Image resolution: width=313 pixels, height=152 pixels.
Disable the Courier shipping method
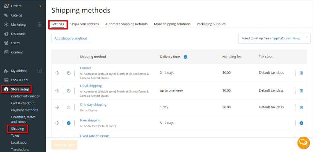(x=69, y=73)
